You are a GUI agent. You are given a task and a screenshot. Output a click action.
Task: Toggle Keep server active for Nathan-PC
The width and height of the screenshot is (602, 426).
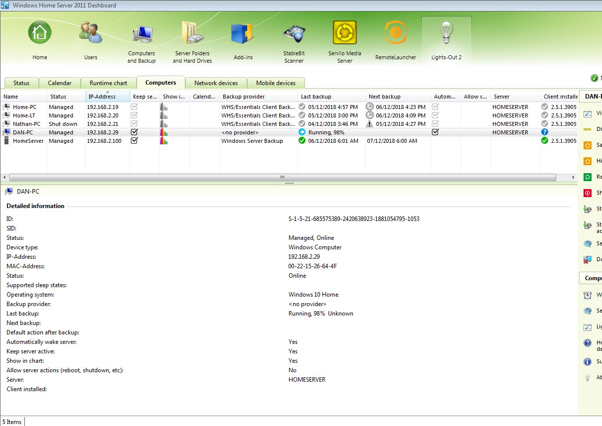134,124
